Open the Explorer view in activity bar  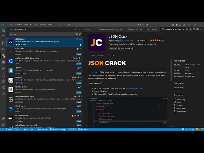[3, 30]
